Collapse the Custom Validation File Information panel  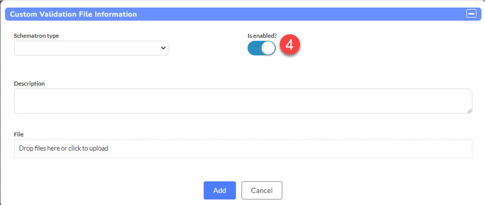tap(471, 14)
